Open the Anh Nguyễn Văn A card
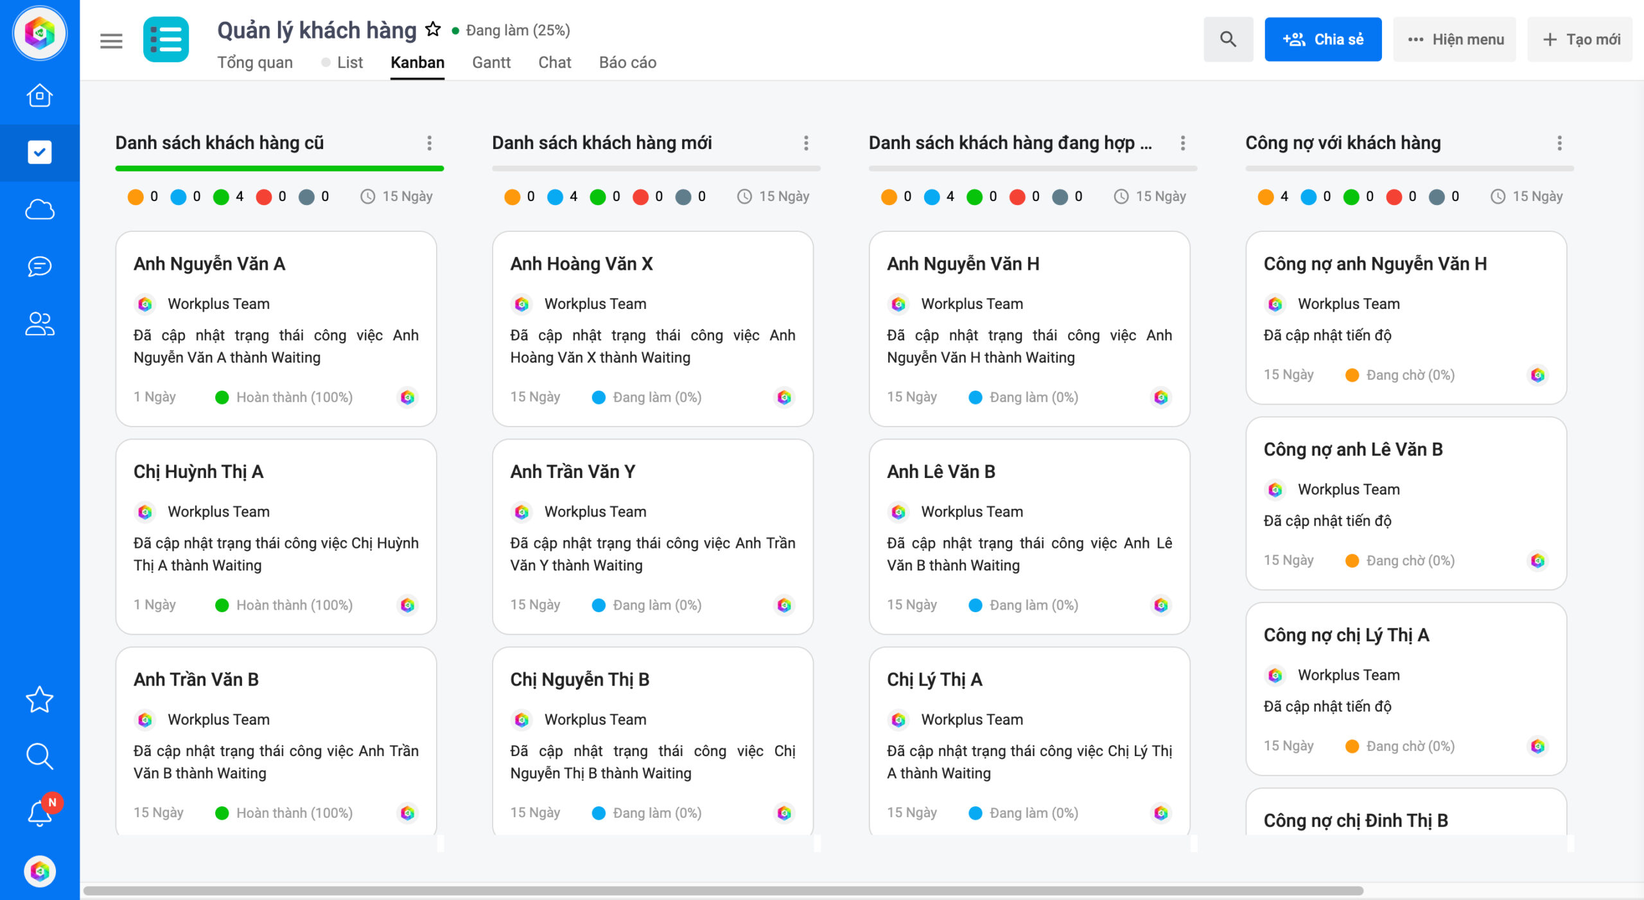 (276, 329)
